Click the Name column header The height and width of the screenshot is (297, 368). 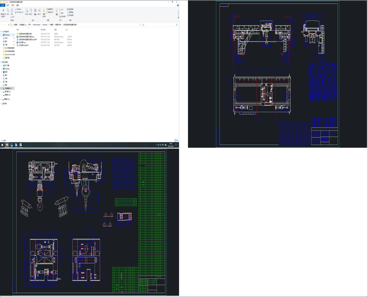tap(18, 30)
